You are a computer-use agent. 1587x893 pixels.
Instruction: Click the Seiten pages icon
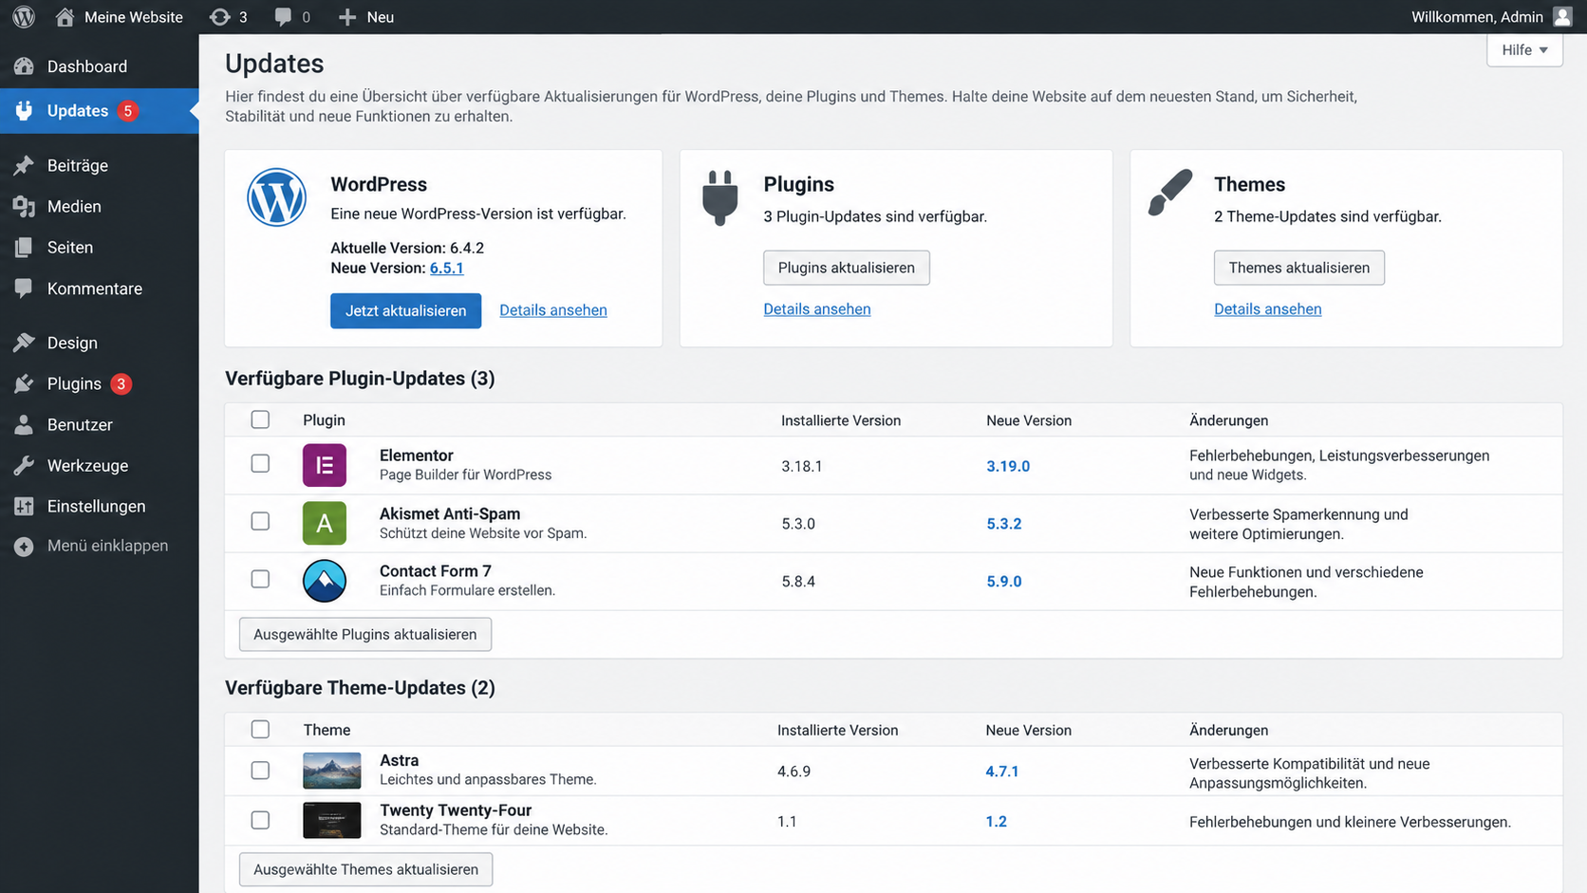point(24,248)
